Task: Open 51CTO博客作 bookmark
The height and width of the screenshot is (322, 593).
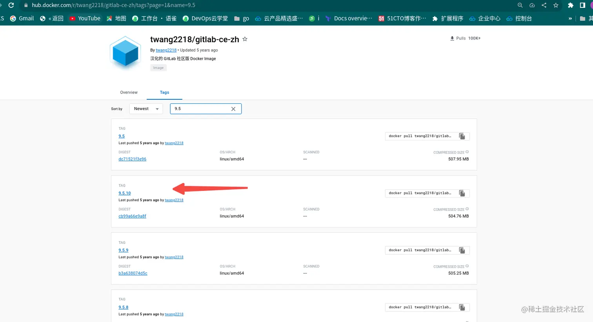Action: (x=402, y=18)
